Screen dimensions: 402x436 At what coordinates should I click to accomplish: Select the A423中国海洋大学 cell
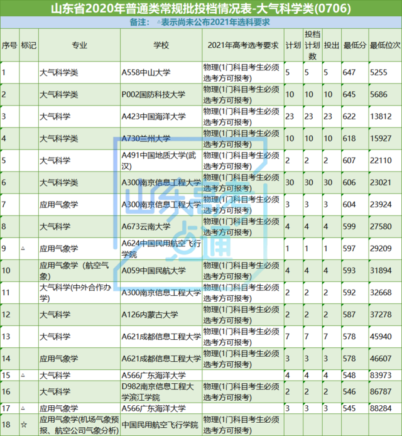click(161, 116)
